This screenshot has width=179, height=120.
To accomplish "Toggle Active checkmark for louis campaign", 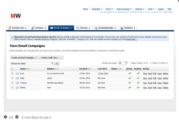I will point(130,73).
